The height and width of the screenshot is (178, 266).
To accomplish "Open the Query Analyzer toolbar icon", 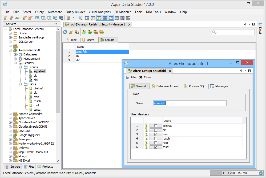I will [37, 18].
